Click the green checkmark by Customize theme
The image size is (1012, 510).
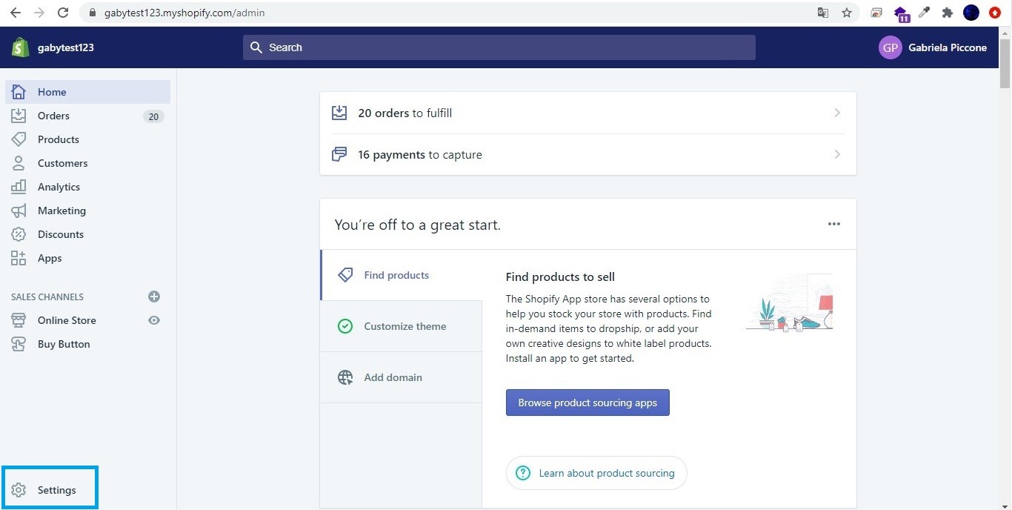[x=345, y=326]
